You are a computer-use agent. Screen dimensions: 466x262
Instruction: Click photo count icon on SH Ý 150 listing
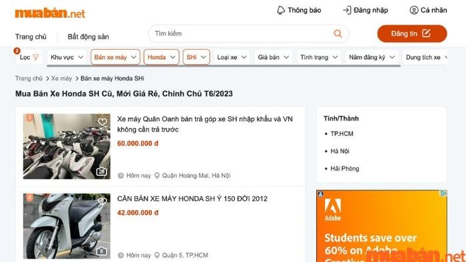pos(101,251)
